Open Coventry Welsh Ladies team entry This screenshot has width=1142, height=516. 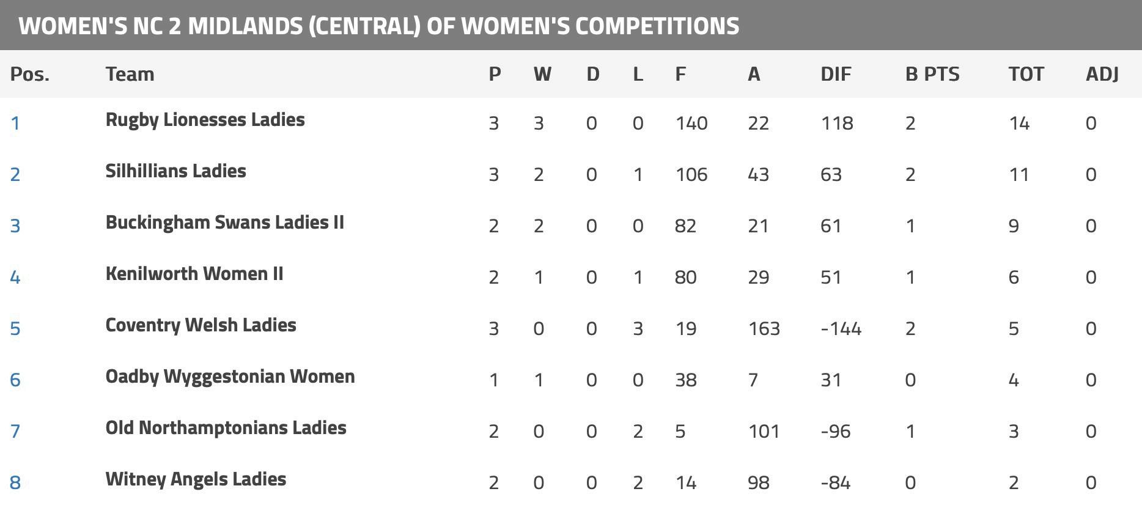(201, 325)
